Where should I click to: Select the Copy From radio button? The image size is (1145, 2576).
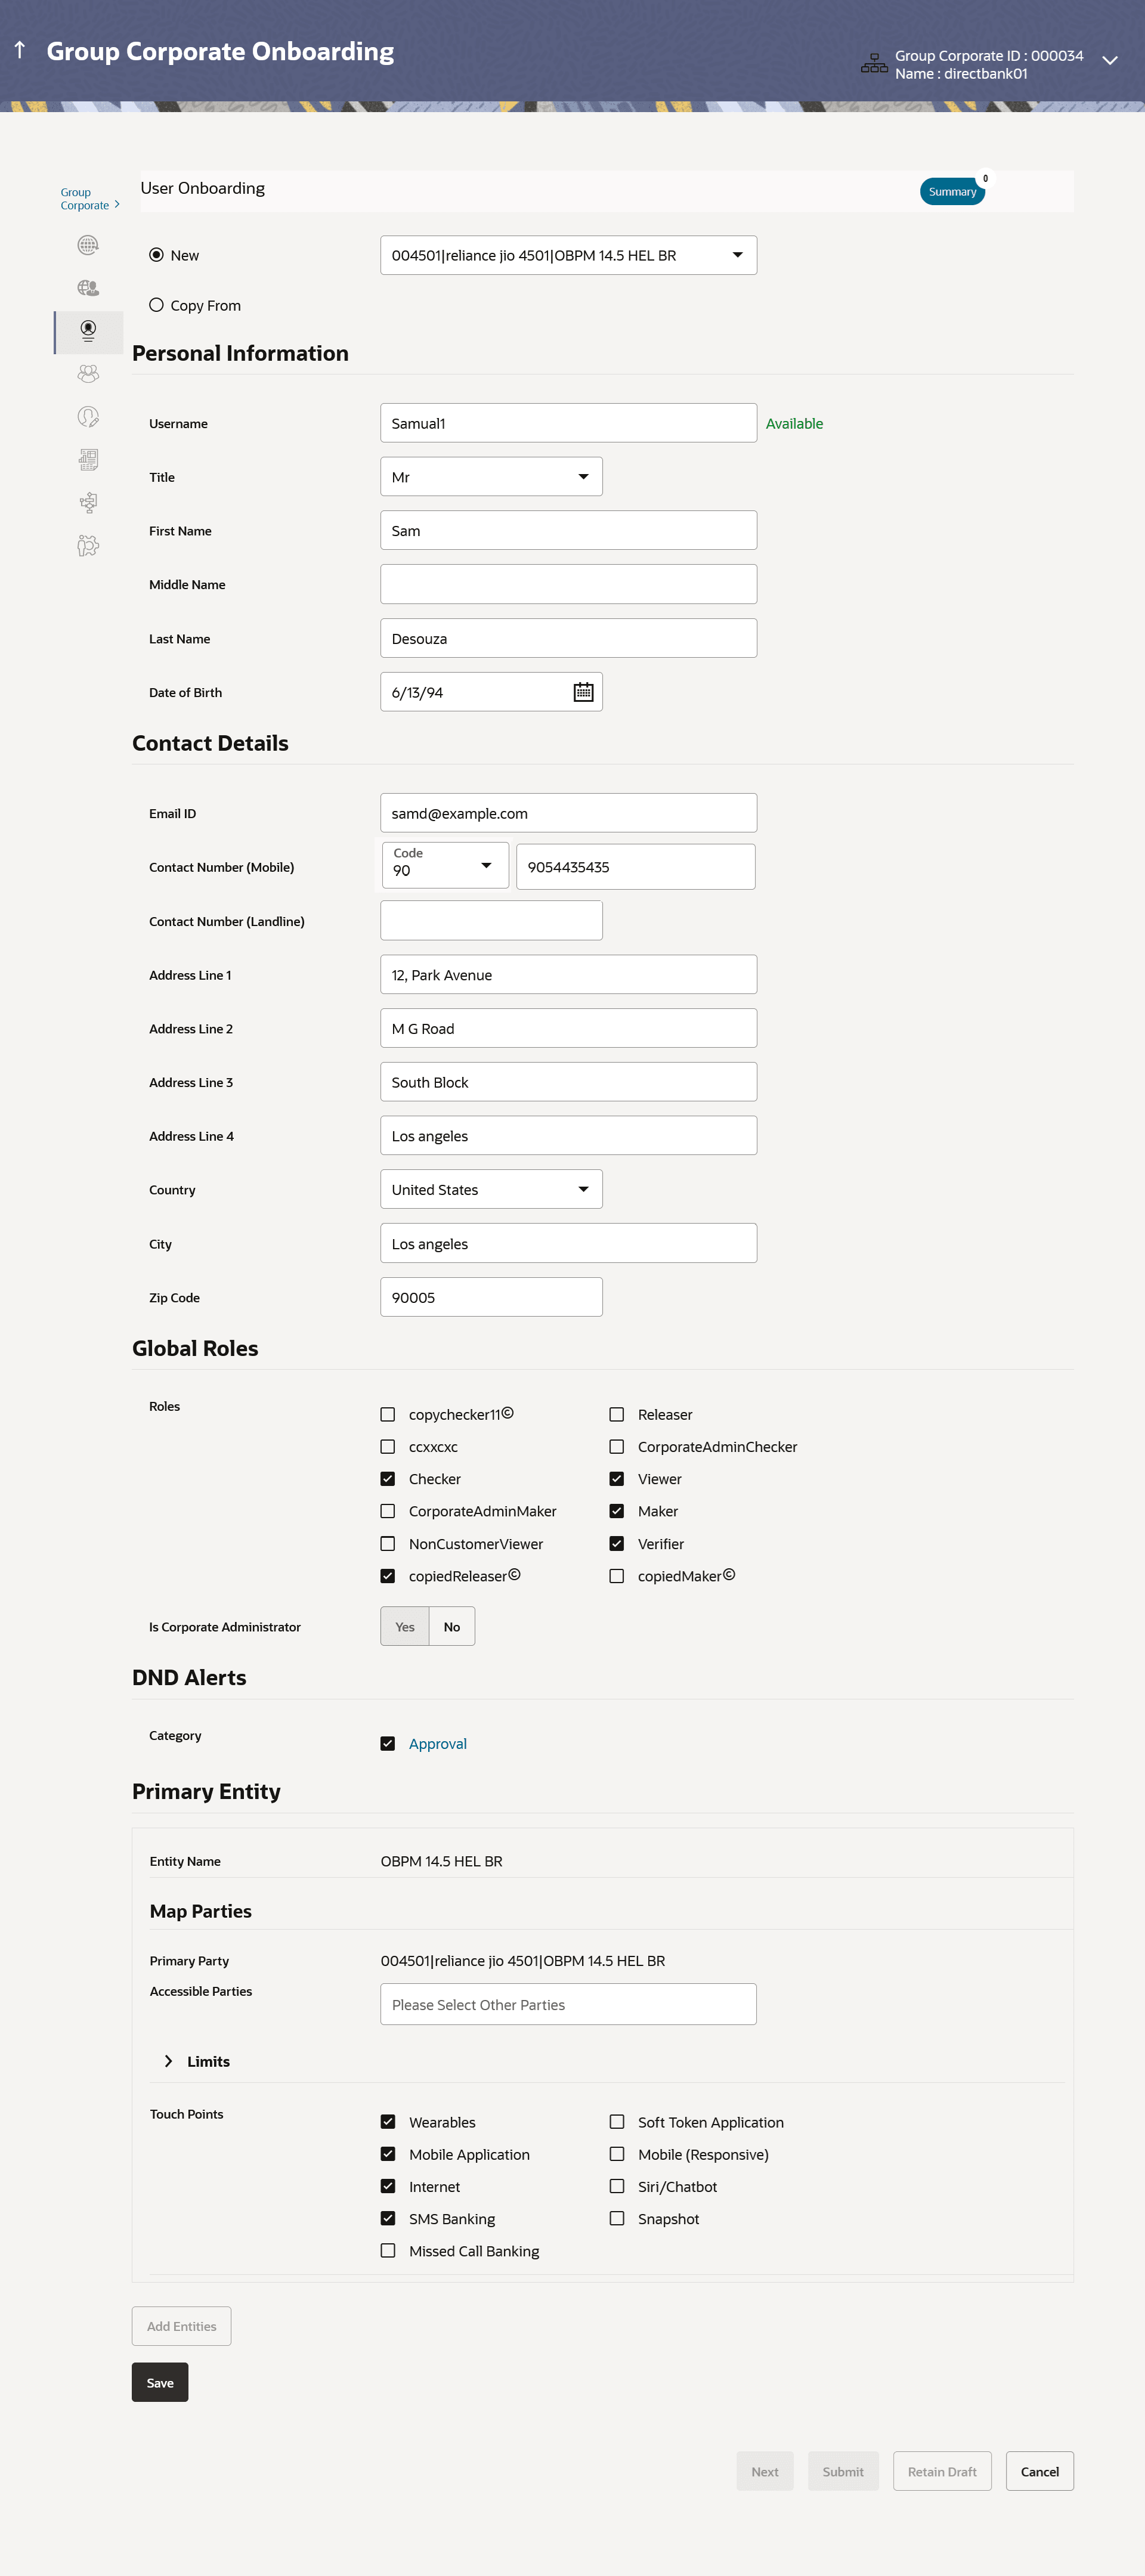tap(156, 305)
